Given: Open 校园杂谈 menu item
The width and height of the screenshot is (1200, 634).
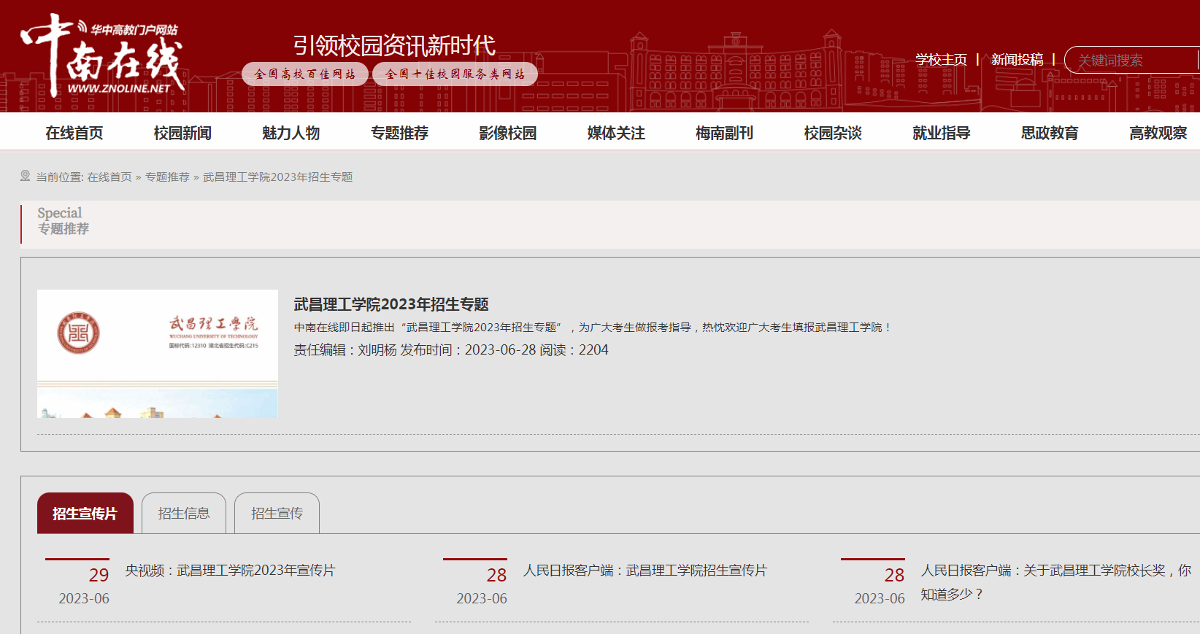Looking at the screenshot, I should (x=833, y=133).
